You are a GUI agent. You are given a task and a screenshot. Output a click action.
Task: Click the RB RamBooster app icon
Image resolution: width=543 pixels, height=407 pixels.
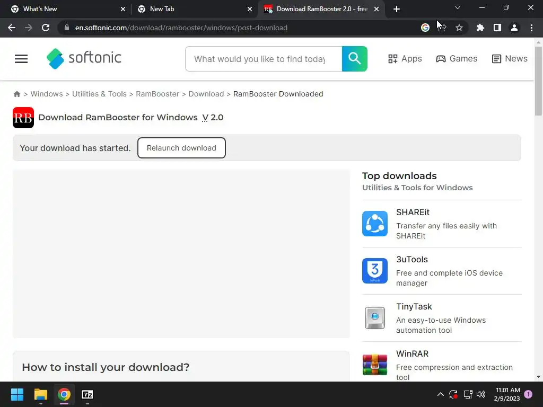pyautogui.click(x=23, y=118)
